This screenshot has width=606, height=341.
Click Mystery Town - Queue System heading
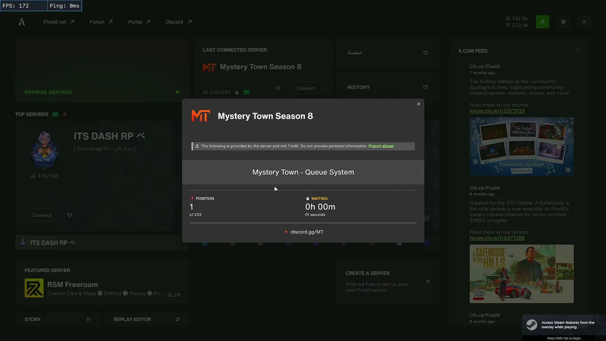tap(303, 172)
